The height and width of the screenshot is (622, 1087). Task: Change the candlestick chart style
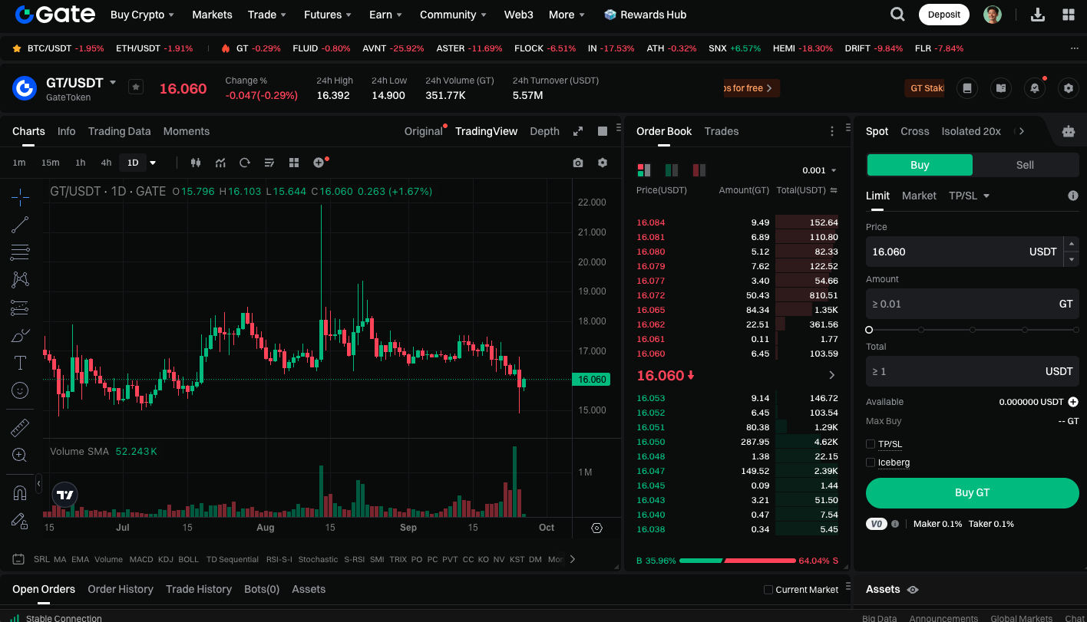click(195, 163)
